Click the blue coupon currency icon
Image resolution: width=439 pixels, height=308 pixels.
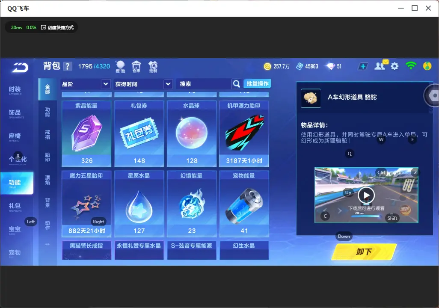[x=300, y=66]
